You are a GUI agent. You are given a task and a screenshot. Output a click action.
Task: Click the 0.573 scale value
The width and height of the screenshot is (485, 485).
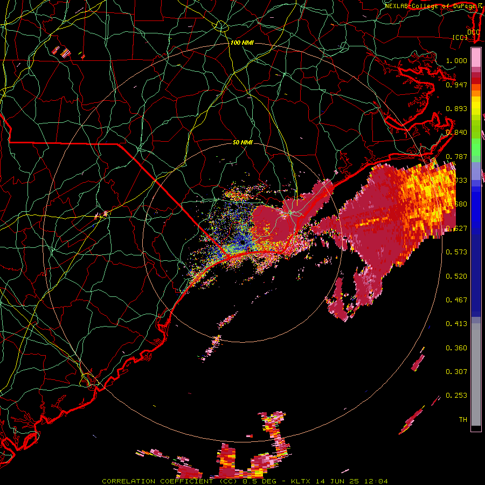(x=456, y=252)
